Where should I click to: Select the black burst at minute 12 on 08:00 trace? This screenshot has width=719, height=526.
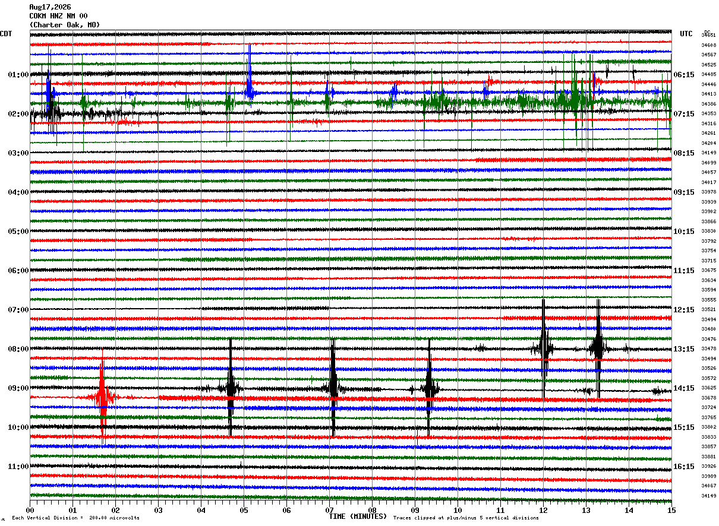[x=544, y=348]
